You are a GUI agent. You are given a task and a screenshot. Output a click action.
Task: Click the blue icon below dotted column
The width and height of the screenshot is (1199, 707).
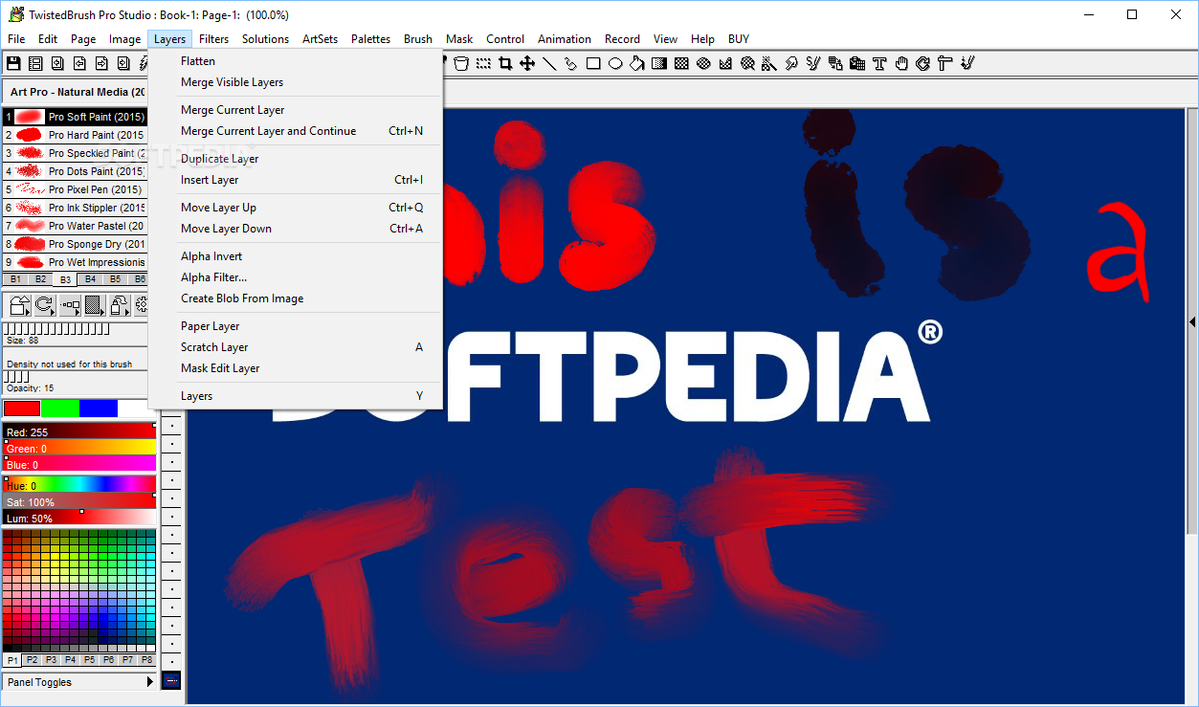click(171, 681)
